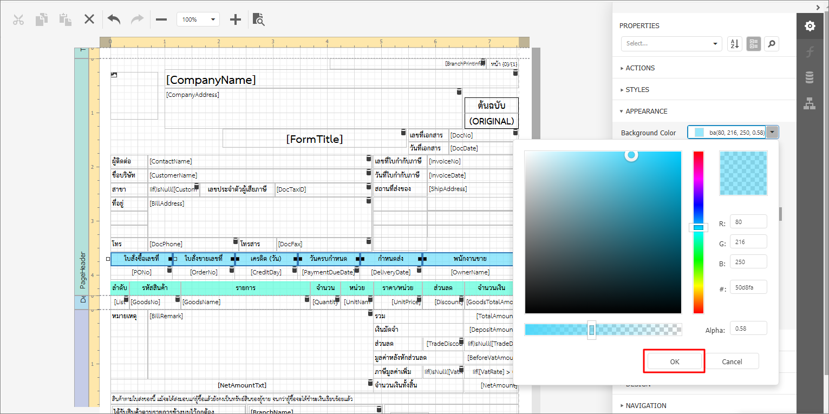Click the properties search magnifier icon
The height and width of the screenshot is (414, 829).
772,44
